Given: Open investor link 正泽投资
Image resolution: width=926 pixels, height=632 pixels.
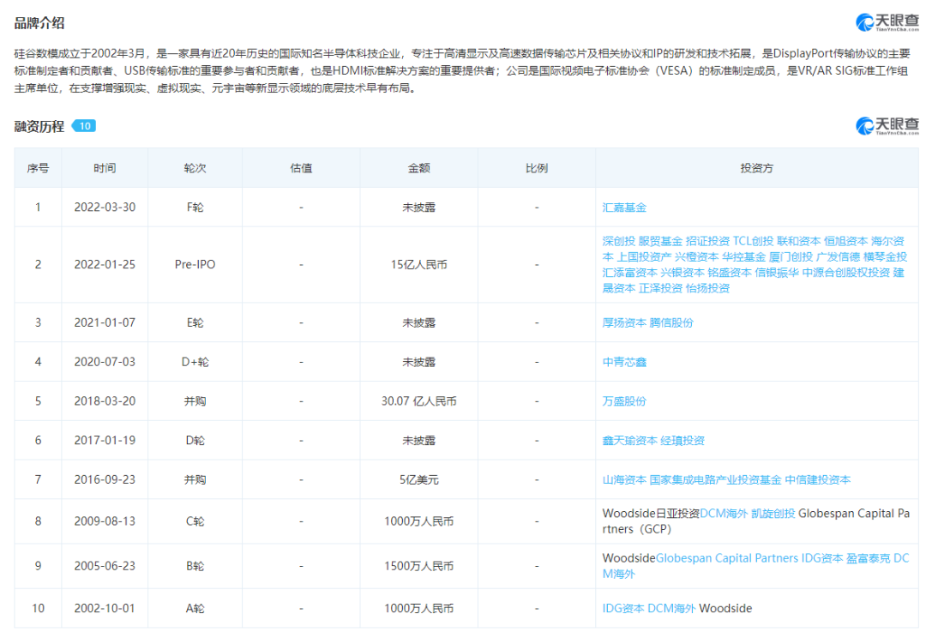Looking at the screenshot, I should coord(660,288).
